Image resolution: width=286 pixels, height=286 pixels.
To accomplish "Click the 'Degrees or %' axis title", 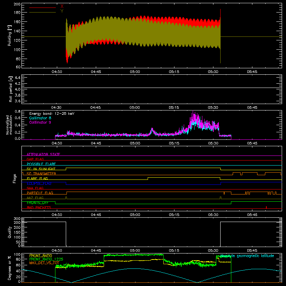I will point(10,268).
